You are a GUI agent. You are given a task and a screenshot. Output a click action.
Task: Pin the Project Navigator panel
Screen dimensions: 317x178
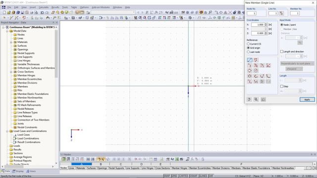click(x=53, y=22)
